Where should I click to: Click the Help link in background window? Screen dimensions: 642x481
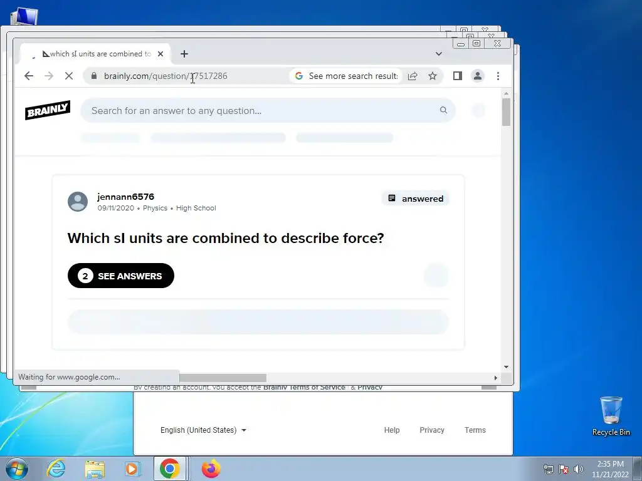392,430
